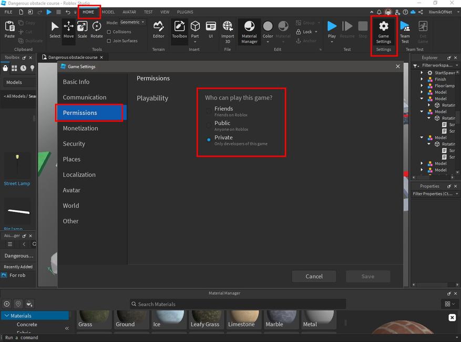Screen dimensions: 461x342
Task: Open the material view grid dropdown
Action: click(x=449, y=304)
